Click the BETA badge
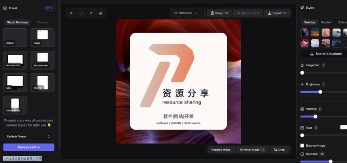Image resolution: width=347 pixels, height=163 pixels. (x=49, y=8)
